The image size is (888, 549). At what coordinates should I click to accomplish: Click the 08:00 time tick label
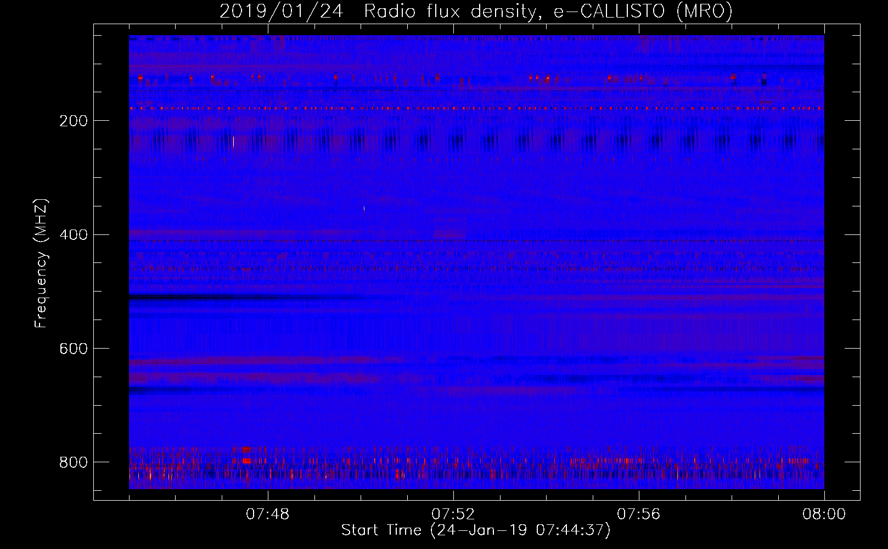[x=824, y=514]
